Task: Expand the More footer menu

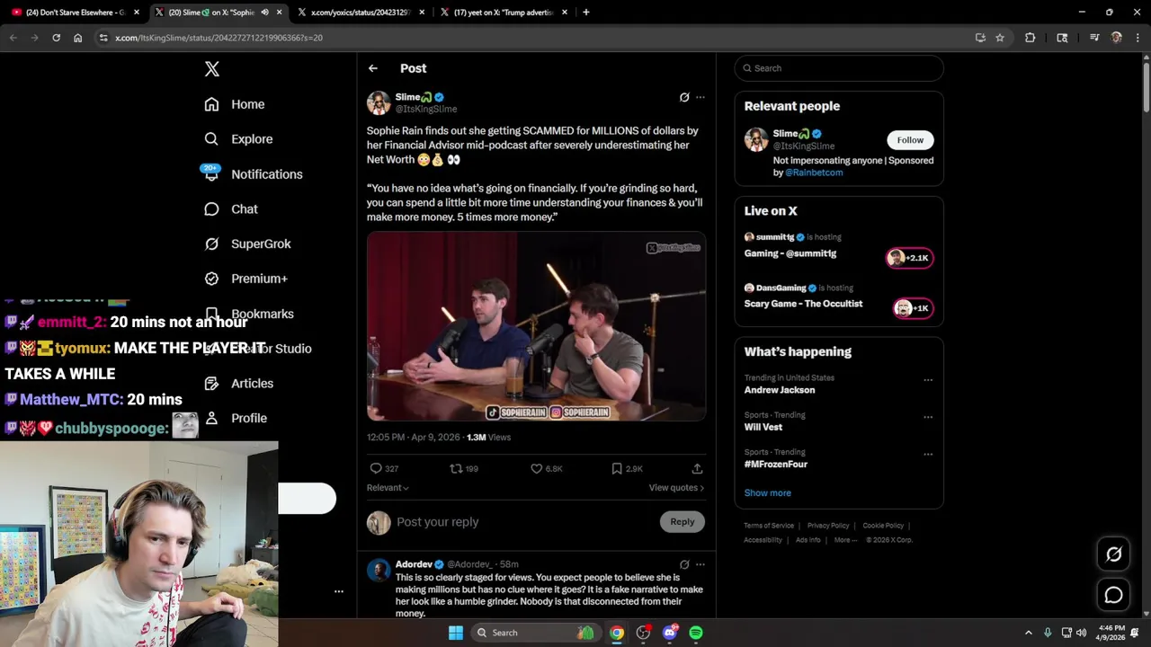Action: pos(845,540)
